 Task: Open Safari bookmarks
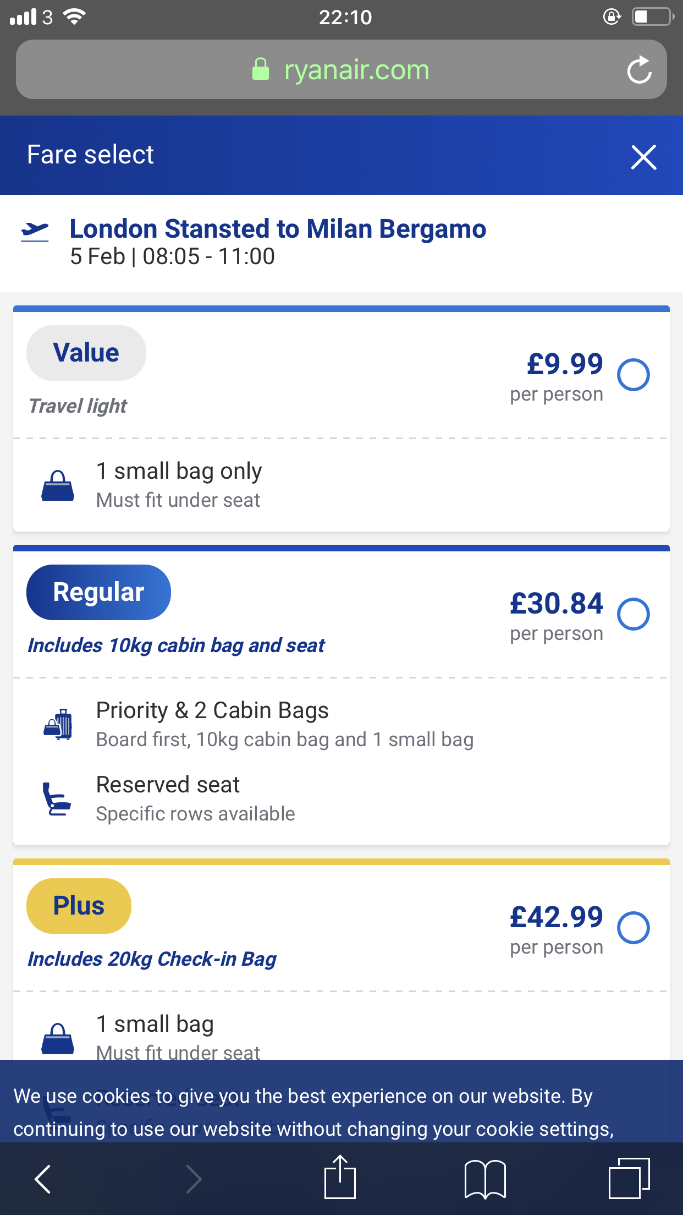(x=485, y=1179)
